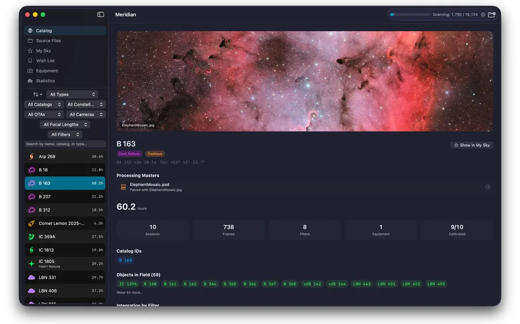Viewport: 520px width, 324px height.
Task: Open the ElephantMosaic.jpg banner image
Action: click(x=304, y=81)
